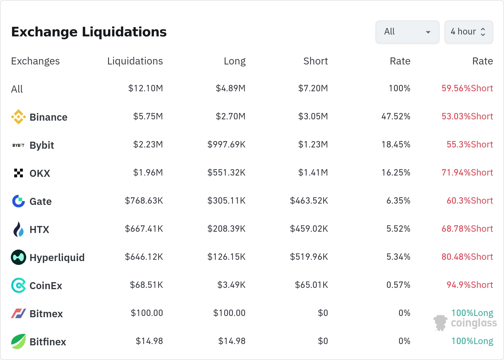This screenshot has height=360, width=504.
Task: Click the stepper arrows beside 4 hour
Action: pyautogui.click(x=483, y=32)
